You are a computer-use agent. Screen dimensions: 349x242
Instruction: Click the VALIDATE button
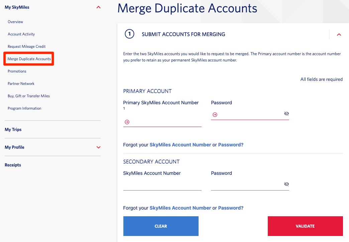pos(305,226)
